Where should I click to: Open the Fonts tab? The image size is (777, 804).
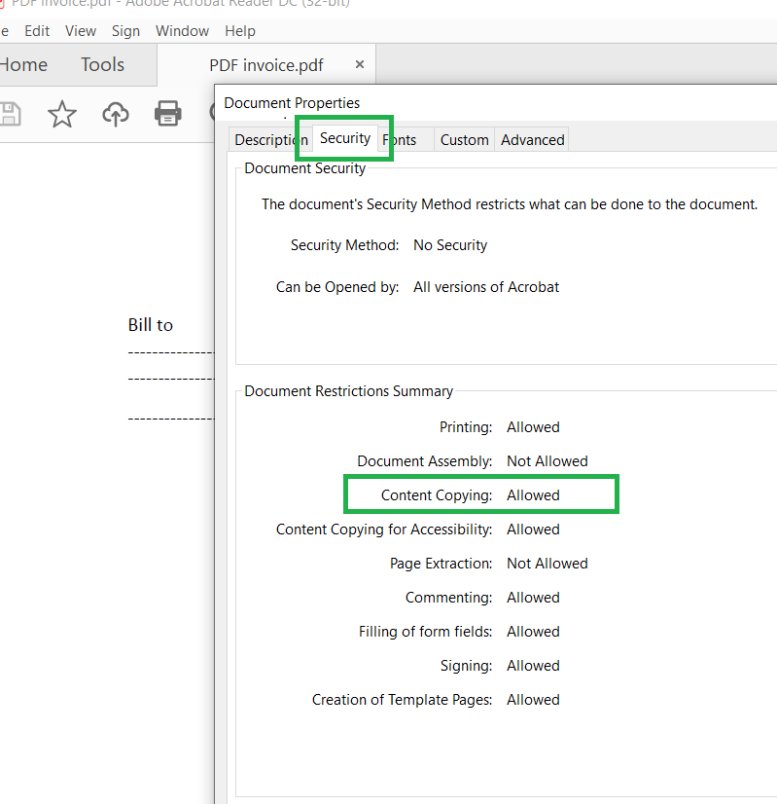(403, 140)
